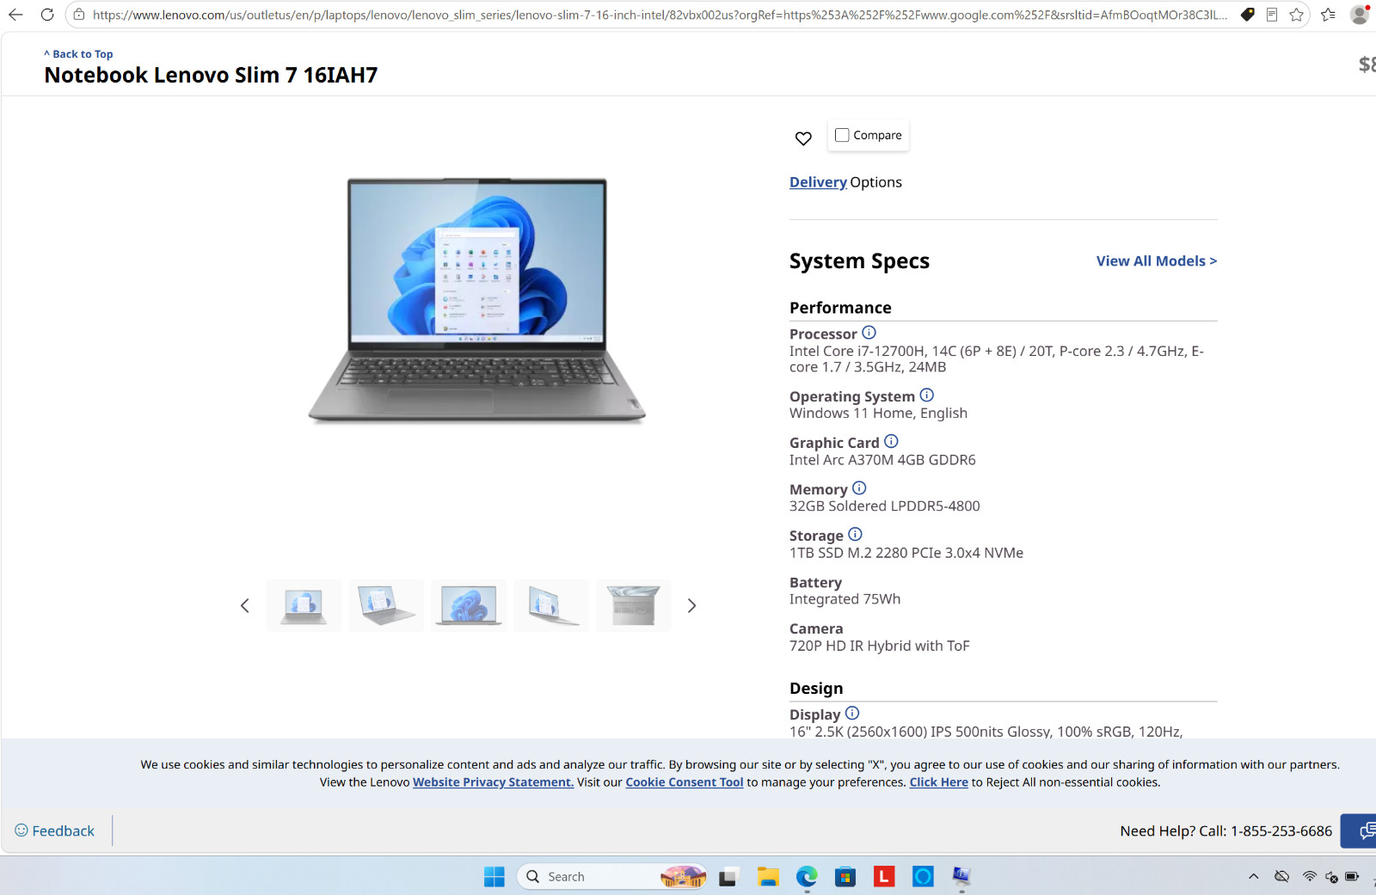Screen dimensions: 1376x895
Task: Check the Compare checkbox
Action: (842, 135)
